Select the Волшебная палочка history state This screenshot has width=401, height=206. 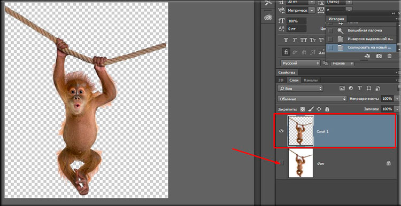[x=361, y=30]
